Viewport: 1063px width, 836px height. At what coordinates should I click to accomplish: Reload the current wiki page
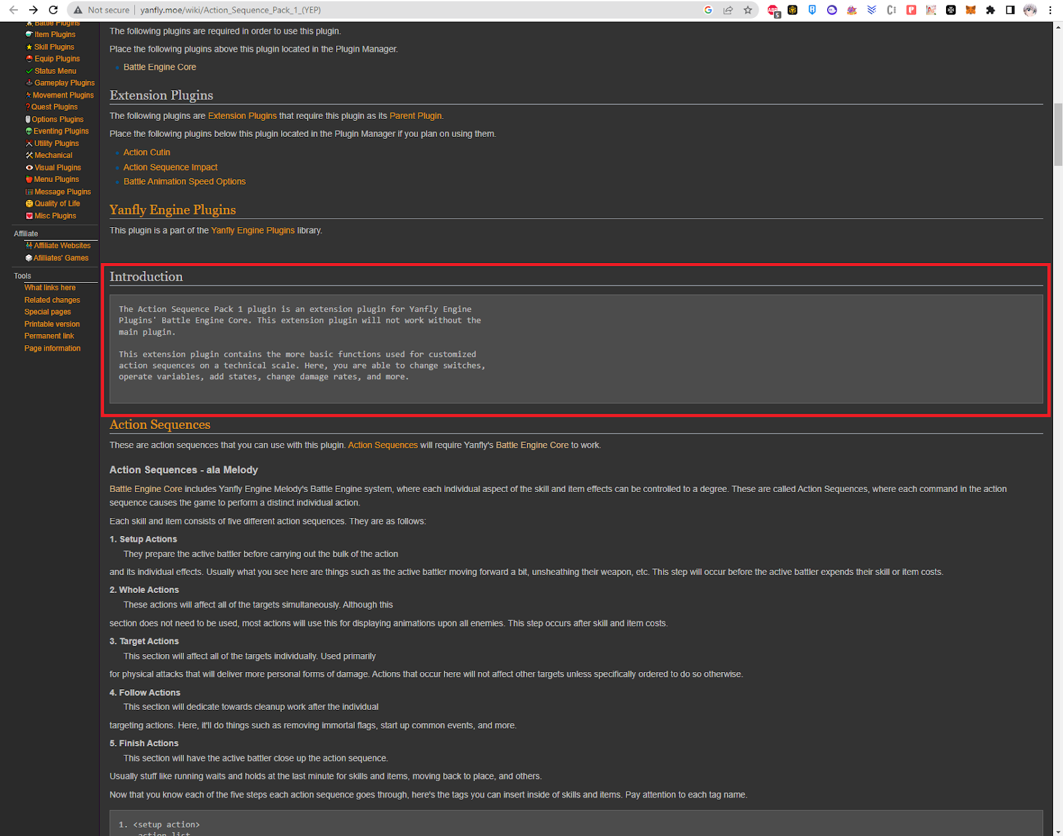[x=53, y=10]
